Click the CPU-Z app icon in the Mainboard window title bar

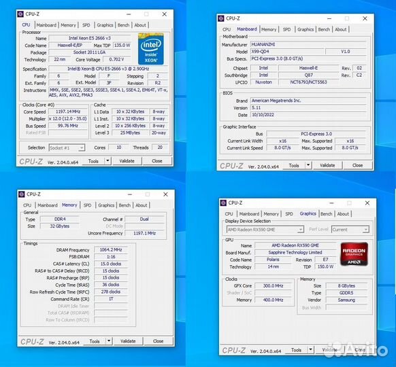coord(221,18)
